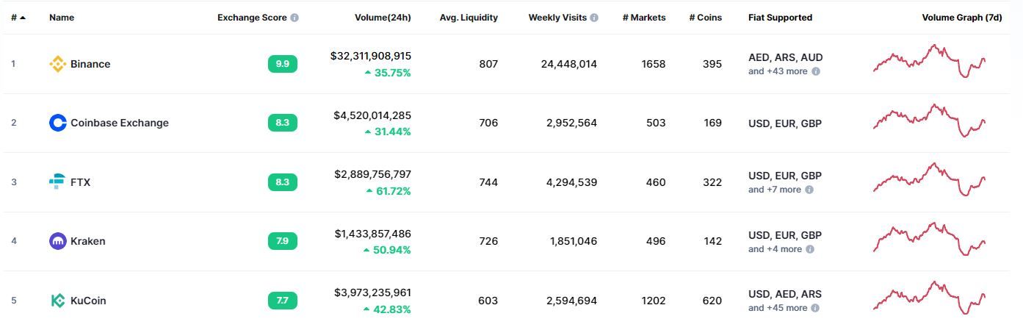Click Binance markets count 1658

tap(654, 64)
